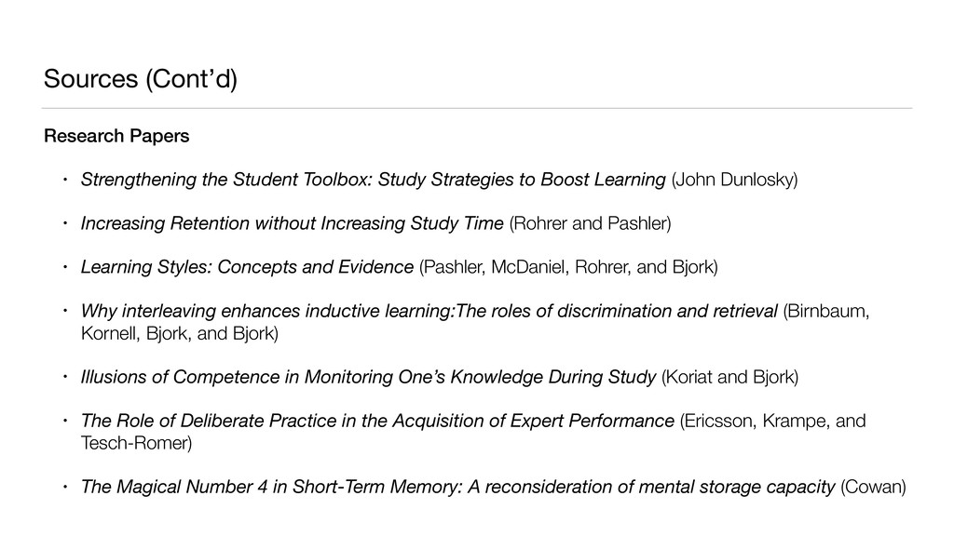The width and height of the screenshot is (954, 536).
Task: Open "Learning Styles: Concepts and Evidence" title
Action: click(x=247, y=269)
